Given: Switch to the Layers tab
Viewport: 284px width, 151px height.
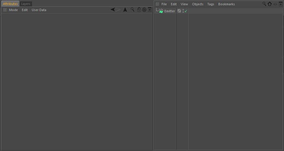Looking at the screenshot, I should (26, 4).
